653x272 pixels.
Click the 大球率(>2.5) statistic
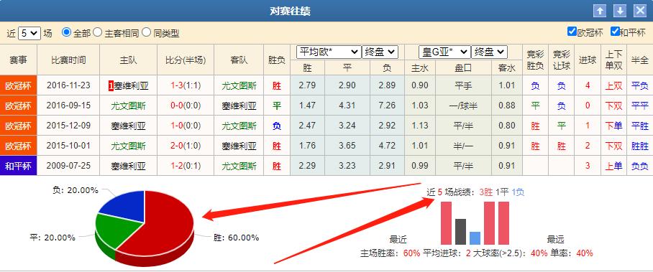pyautogui.click(x=510, y=253)
